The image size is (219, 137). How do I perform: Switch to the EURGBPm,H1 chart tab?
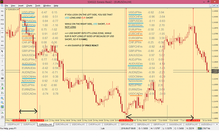coord(110,124)
